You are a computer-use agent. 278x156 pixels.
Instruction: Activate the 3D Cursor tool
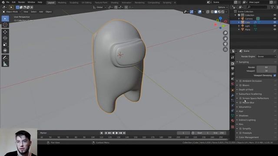(5, 25)
